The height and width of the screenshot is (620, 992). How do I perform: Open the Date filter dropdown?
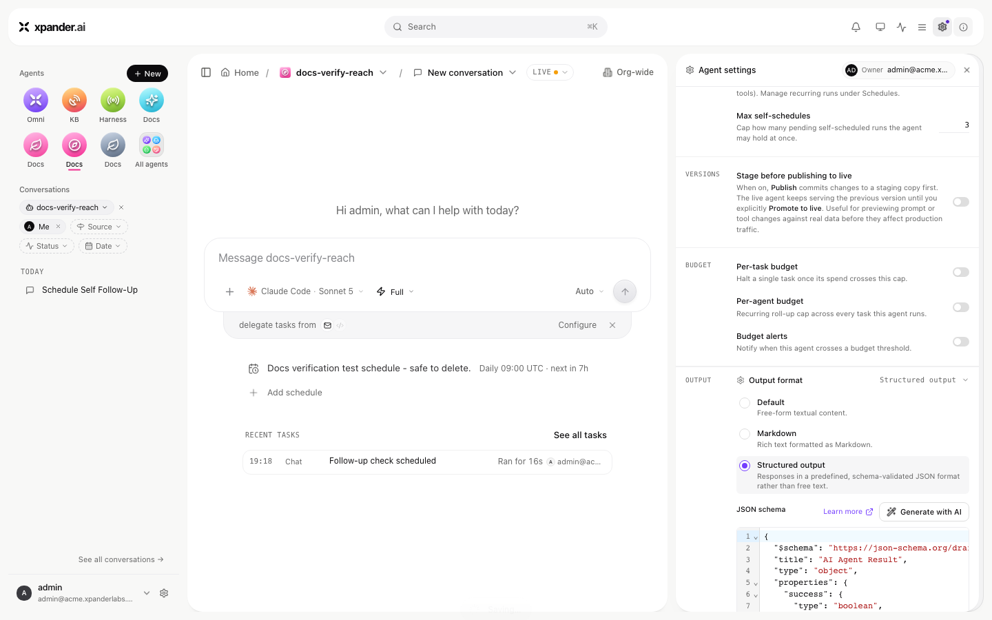point(103,246)
